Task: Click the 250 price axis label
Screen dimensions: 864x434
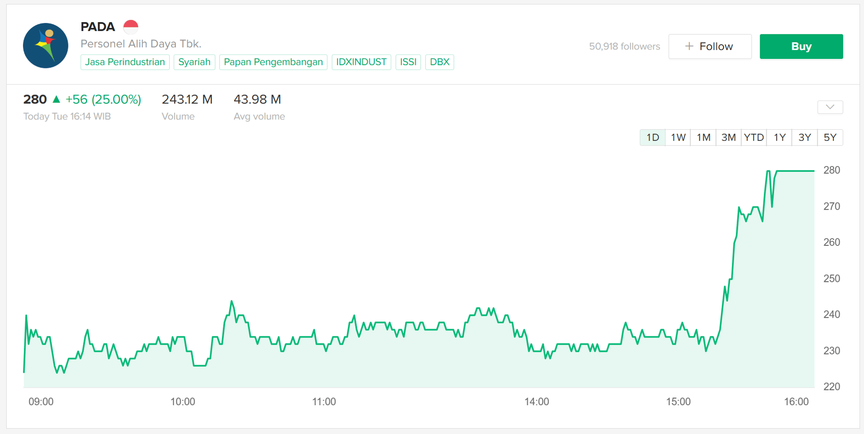Action: (832, 278)
